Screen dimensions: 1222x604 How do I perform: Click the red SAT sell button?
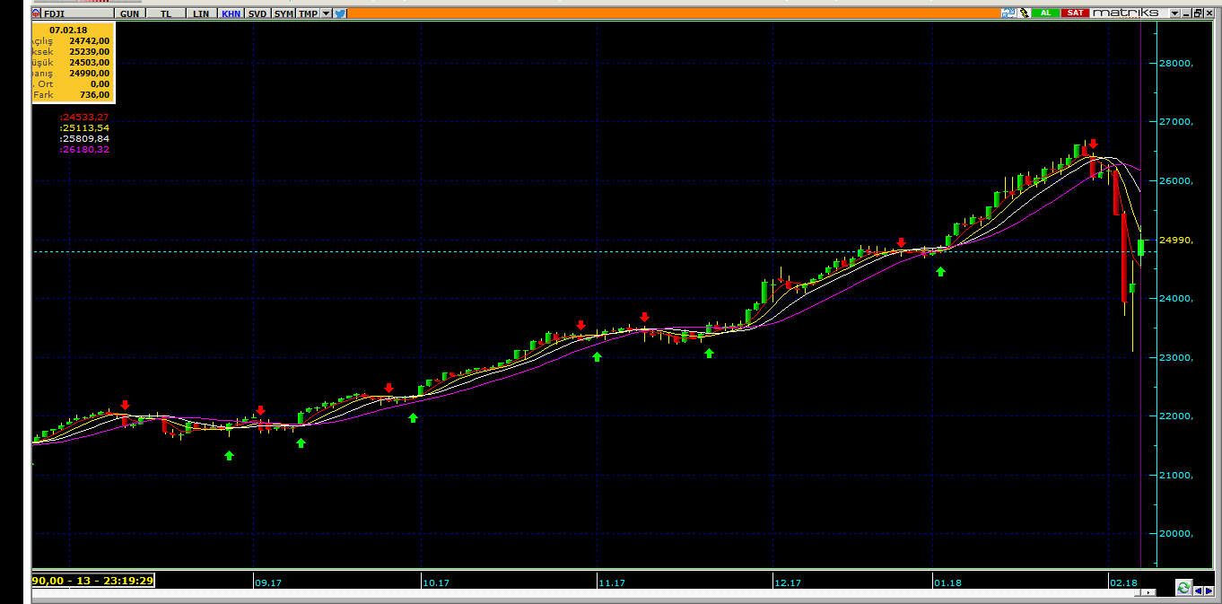pos(1075,13)
